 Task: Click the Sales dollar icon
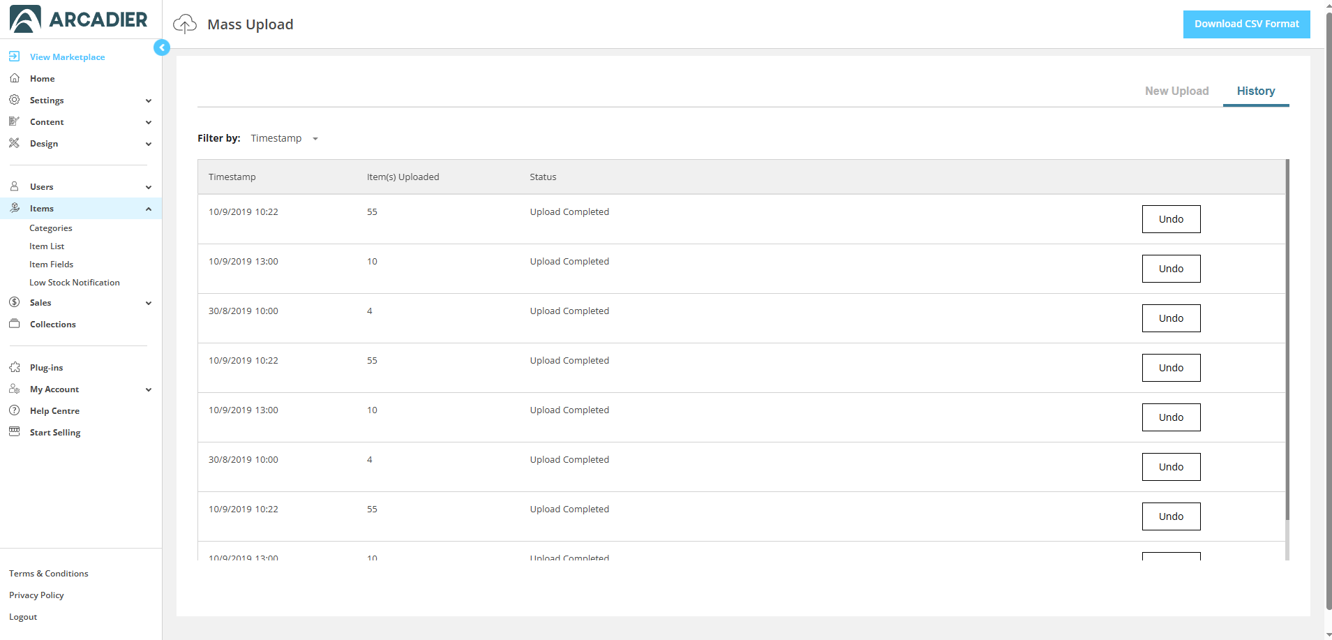click(14, 302)
